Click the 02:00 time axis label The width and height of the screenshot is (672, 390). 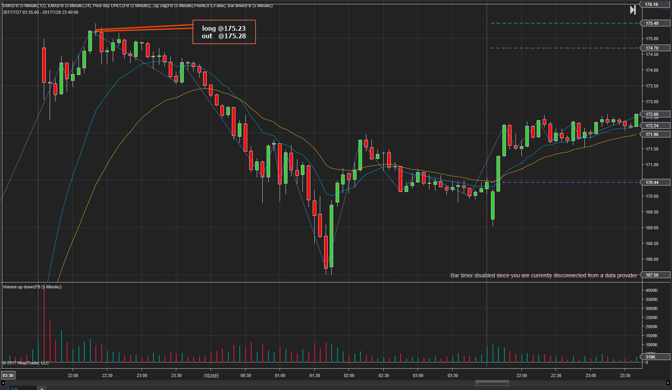tap(349, 375)
